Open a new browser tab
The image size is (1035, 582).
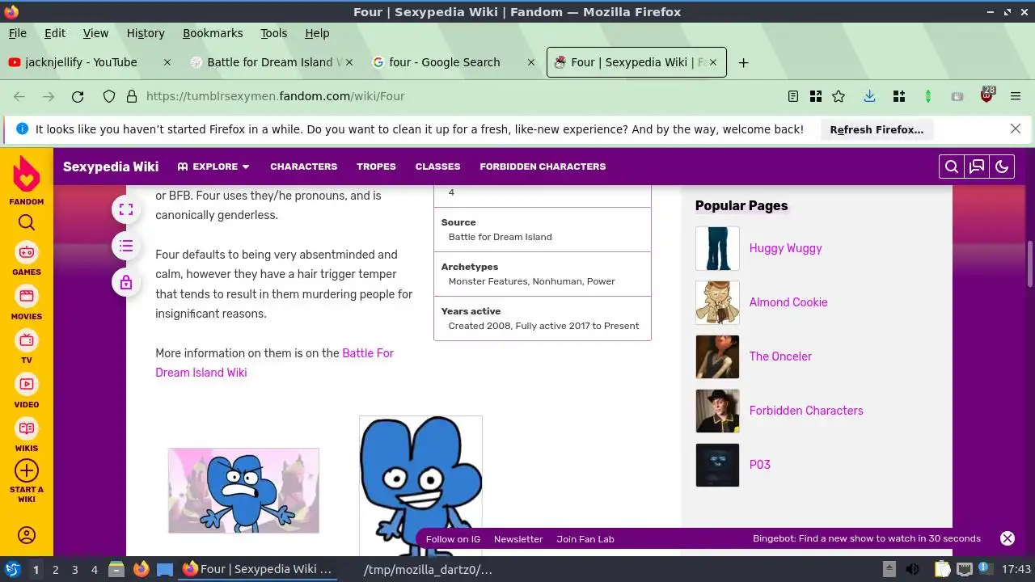pos(743,62)
